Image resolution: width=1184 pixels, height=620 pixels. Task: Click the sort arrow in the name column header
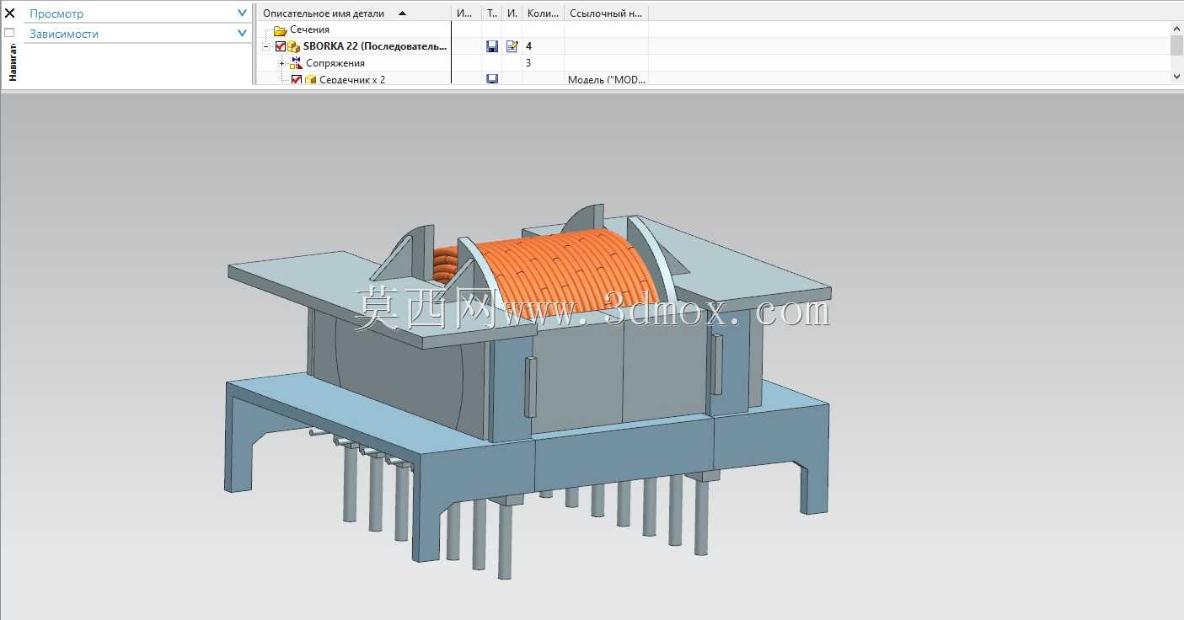pyautogui.click(x=402, y=13)
